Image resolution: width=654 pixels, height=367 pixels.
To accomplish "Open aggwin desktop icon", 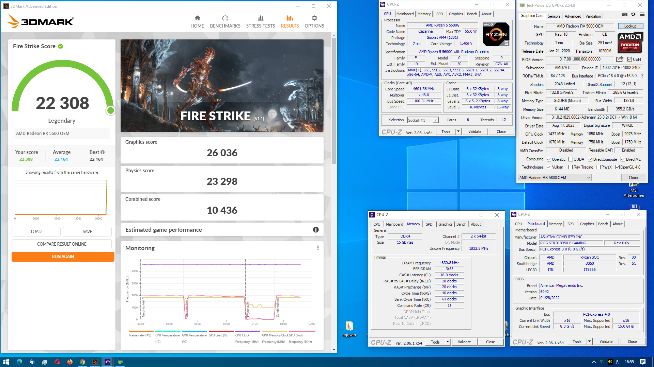I will point(349,329).
